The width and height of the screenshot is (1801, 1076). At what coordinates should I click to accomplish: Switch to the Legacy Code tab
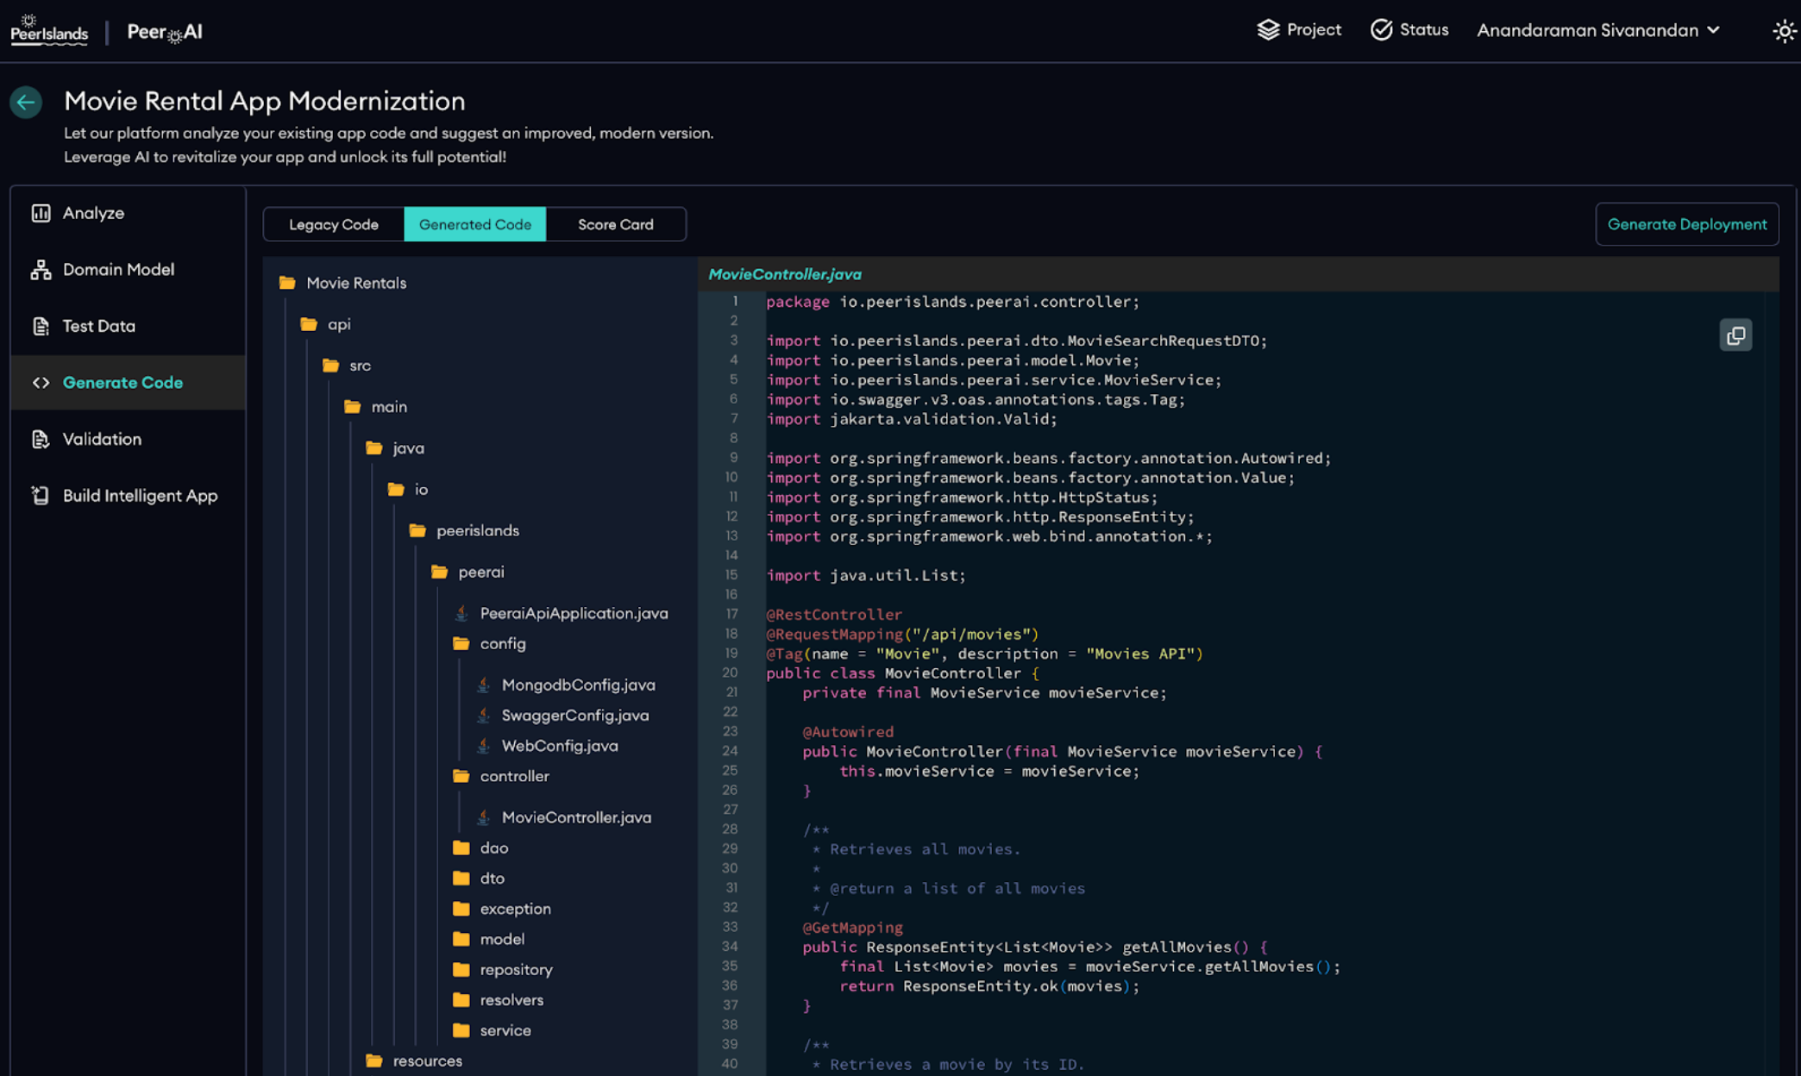(334, 224)
